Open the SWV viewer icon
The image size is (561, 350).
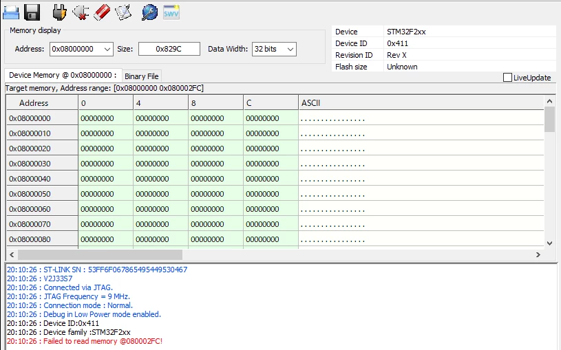point(171,12)
